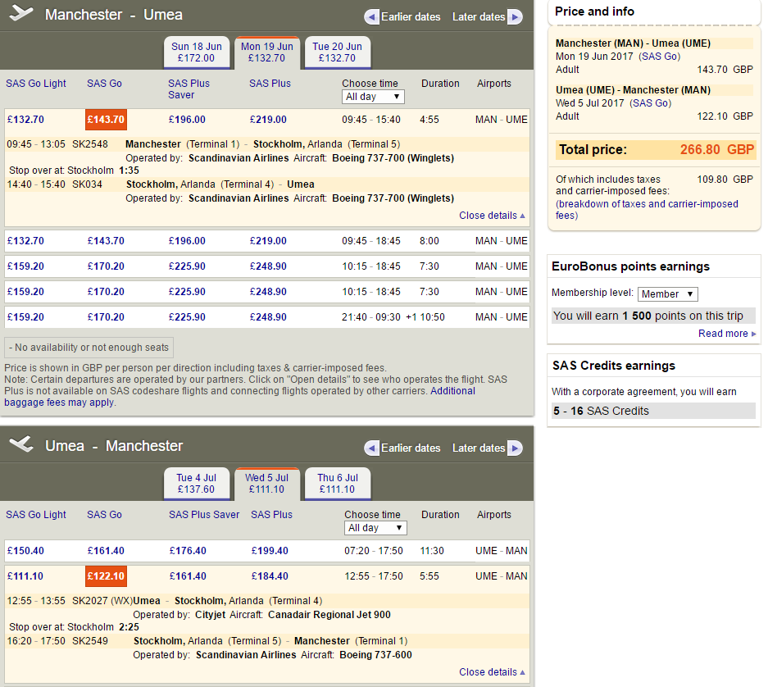Screen dimensions: 768x687
Task: Click the Boeing 737-600 aircraft text
Action: tap(375, 655)
